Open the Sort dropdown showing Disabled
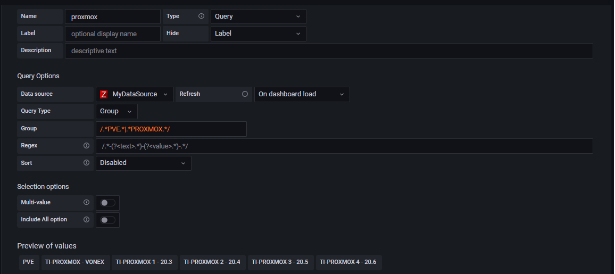This screenshot has height=274, width=615. pos(143,163)
